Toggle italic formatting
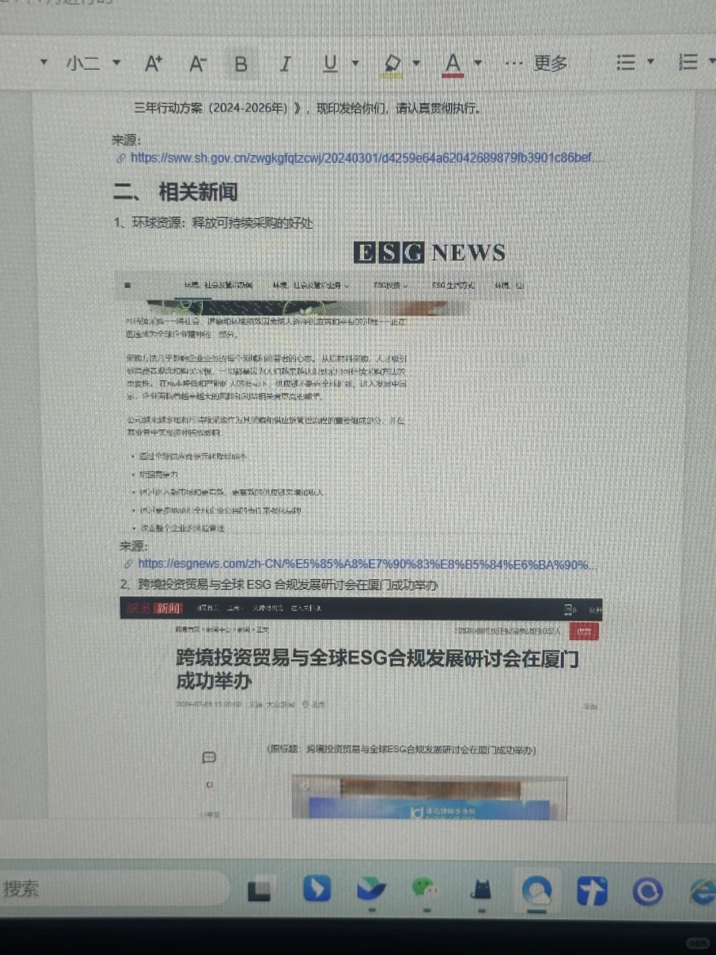The width and height of the screenshot is (716, 955). (285, 64)
